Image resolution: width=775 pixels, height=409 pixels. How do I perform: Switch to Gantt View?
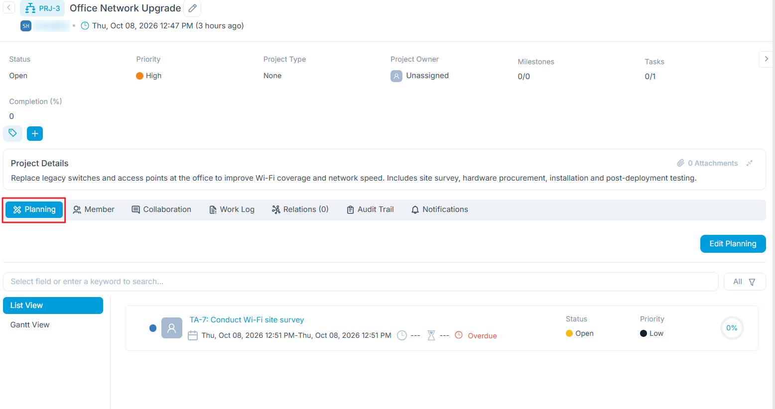[30, 325]
